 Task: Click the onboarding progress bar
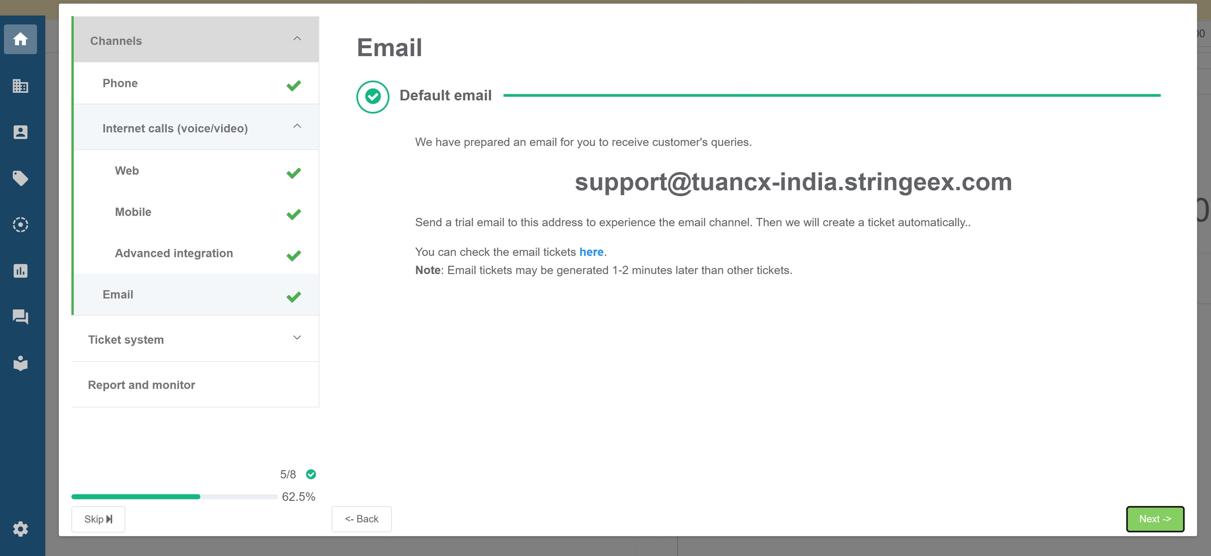pyautogui.click(x=174, y=497)
